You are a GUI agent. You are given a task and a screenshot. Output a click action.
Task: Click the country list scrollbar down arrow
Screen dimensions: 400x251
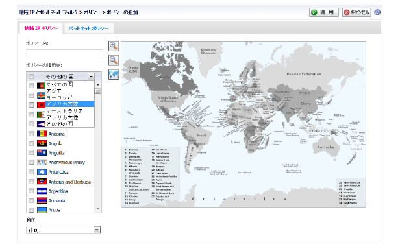(98, 209)
